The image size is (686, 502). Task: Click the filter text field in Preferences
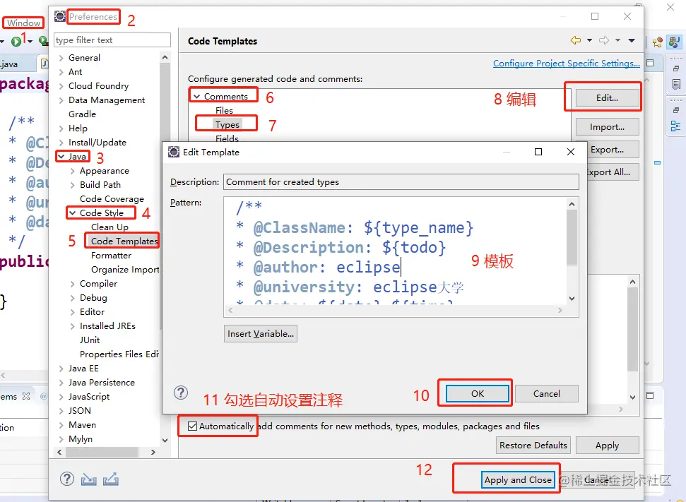(112, 40)
